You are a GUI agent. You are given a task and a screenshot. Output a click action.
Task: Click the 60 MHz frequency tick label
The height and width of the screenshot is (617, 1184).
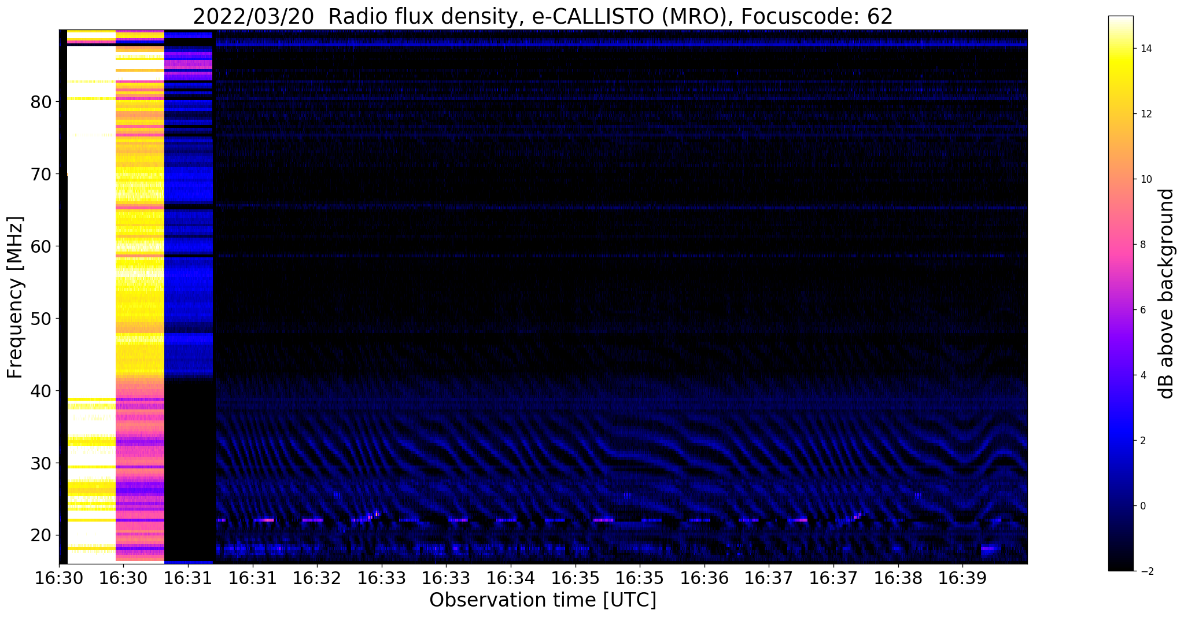[x=41, y=247]
